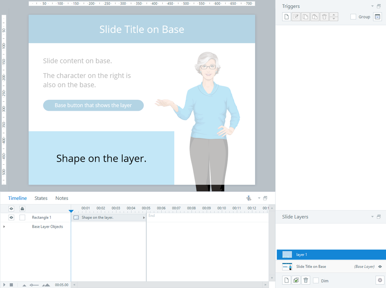Click the 'Slide Title on Base' heading

(142, 29)
